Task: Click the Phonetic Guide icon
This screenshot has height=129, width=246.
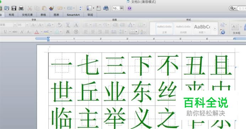Action: (68, 25)
